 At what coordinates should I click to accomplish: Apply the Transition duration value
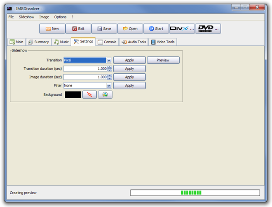pyautogui.click(x=129, y=69)
